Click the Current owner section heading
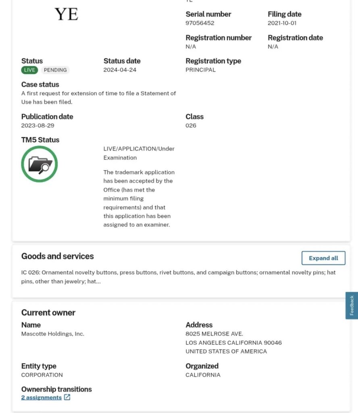Viewport: 358px width, 413px height. (48, 313)
